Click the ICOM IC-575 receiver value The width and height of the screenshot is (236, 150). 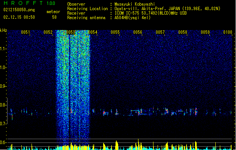pyautogui.click(x=150, y=13)
